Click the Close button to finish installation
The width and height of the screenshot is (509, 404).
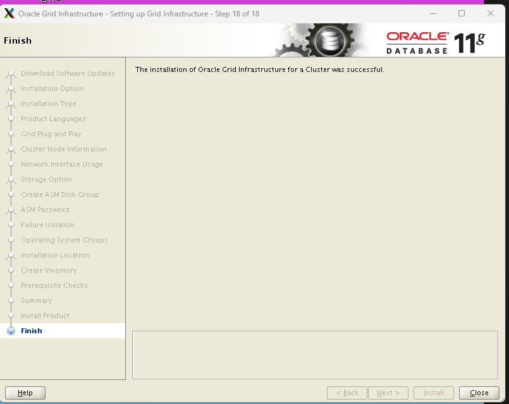pyautogui.click(x=479, y=393)
